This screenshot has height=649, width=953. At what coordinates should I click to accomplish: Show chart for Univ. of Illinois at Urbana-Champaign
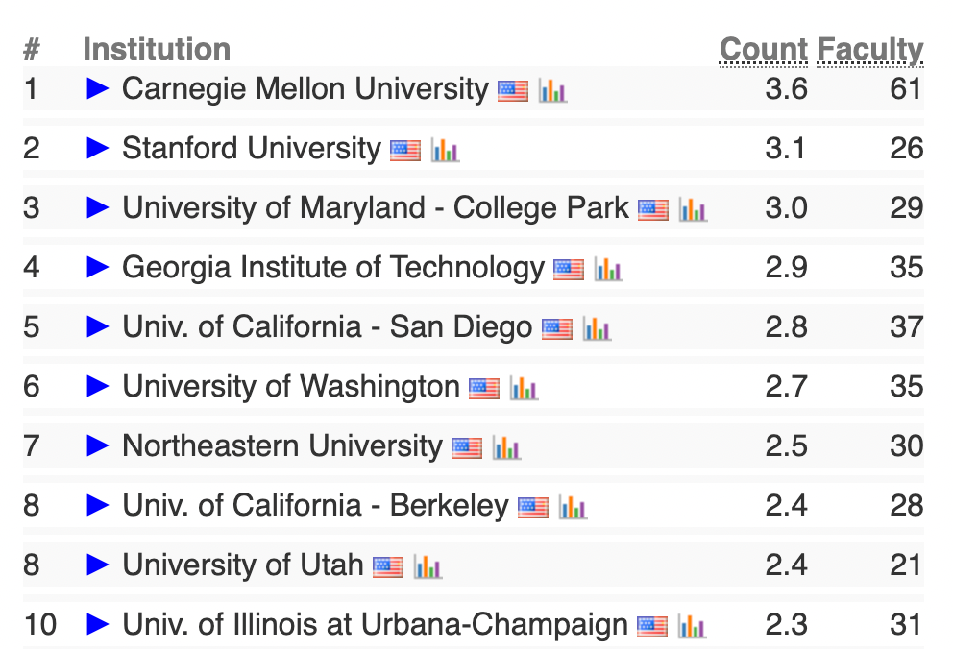[x=693, y=627]
